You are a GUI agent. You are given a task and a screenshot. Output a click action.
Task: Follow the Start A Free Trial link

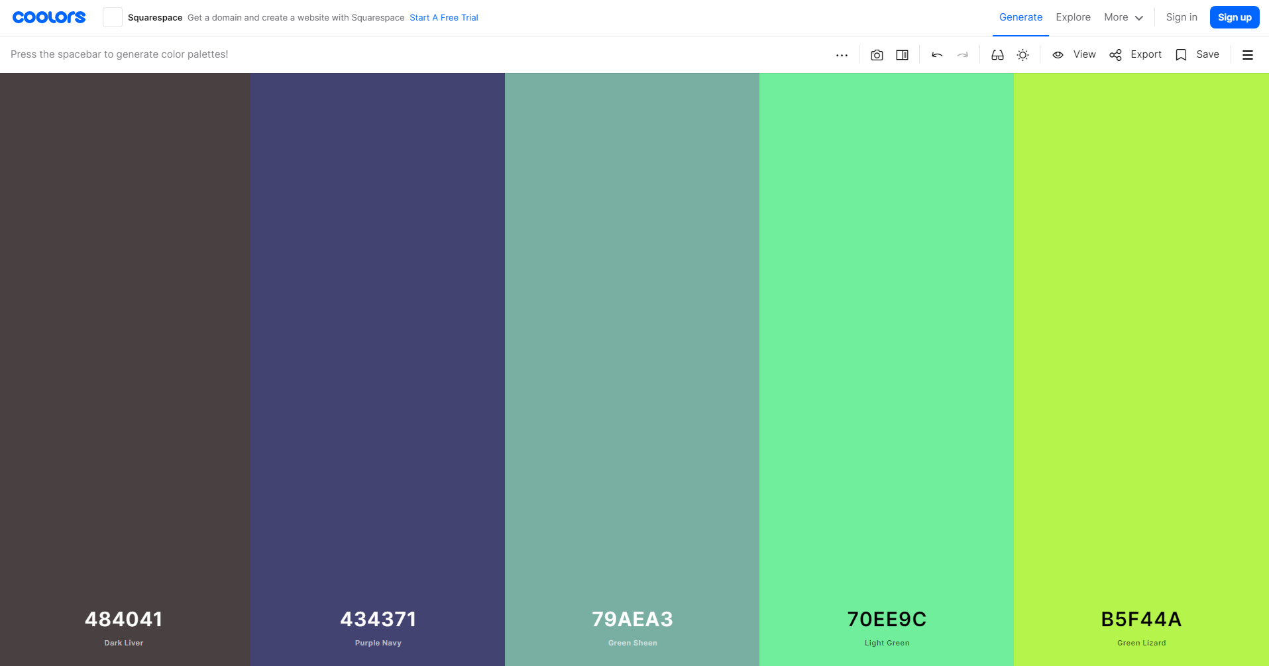tap(444, 18)
